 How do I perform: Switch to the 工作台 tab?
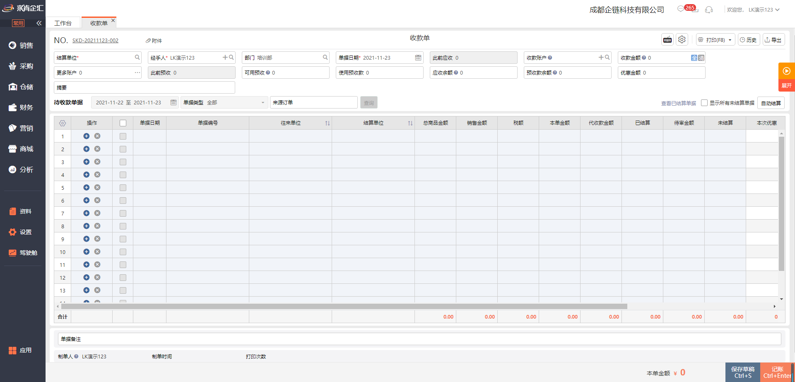tap(63, 23)
